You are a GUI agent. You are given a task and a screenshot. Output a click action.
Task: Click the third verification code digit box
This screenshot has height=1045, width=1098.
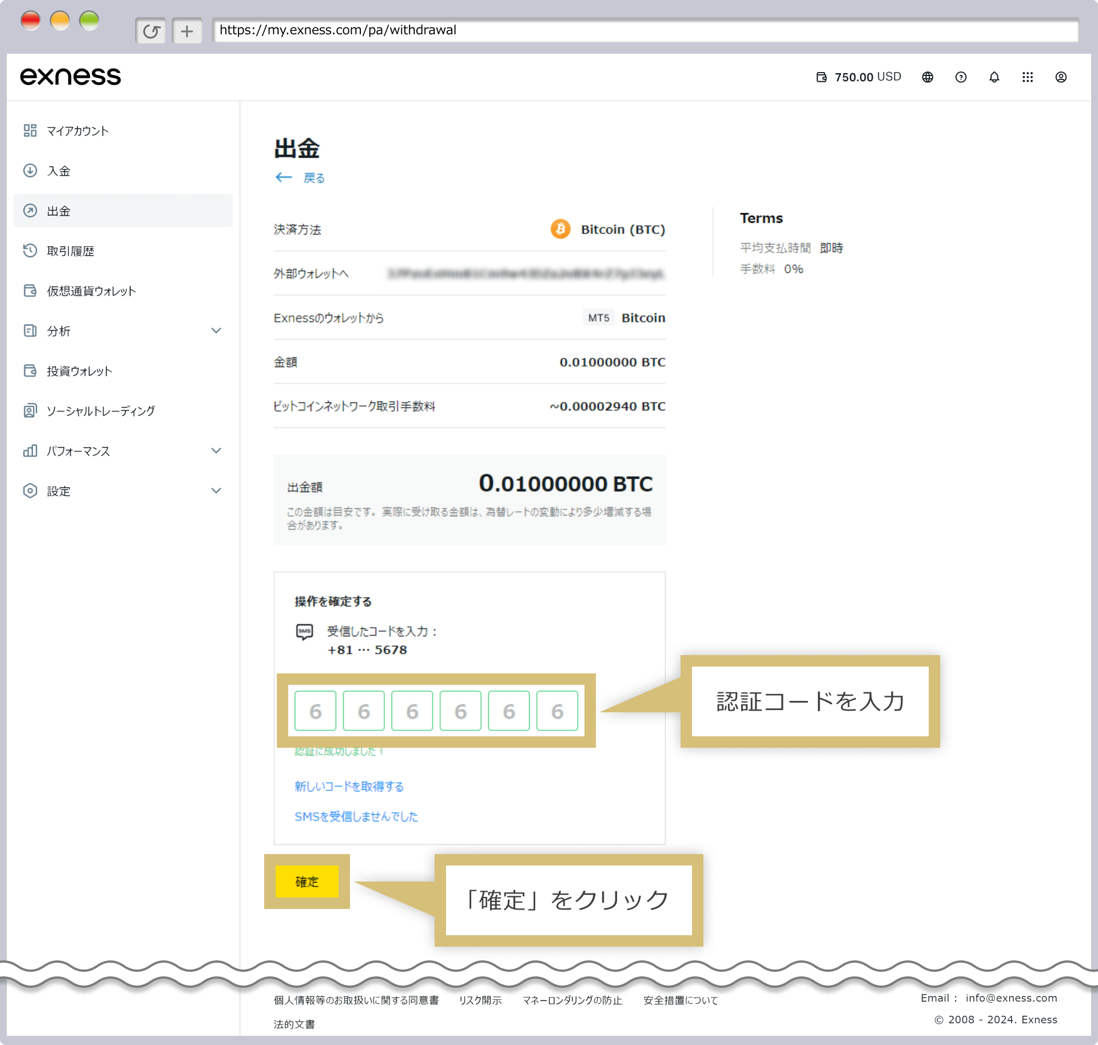pos(412,711)
